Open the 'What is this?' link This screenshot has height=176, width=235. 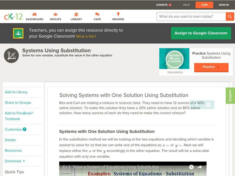point(86,37)
